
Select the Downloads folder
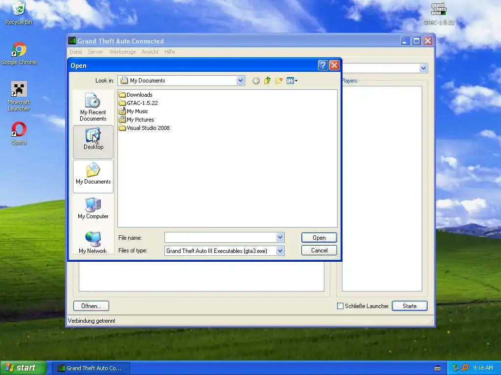(136, 95)
